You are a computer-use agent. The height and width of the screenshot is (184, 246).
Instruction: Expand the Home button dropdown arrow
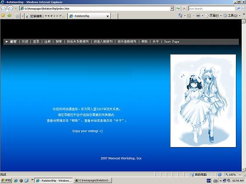(185, 16)
